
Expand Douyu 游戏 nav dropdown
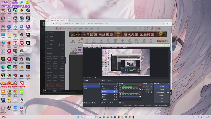click(92, 28)
